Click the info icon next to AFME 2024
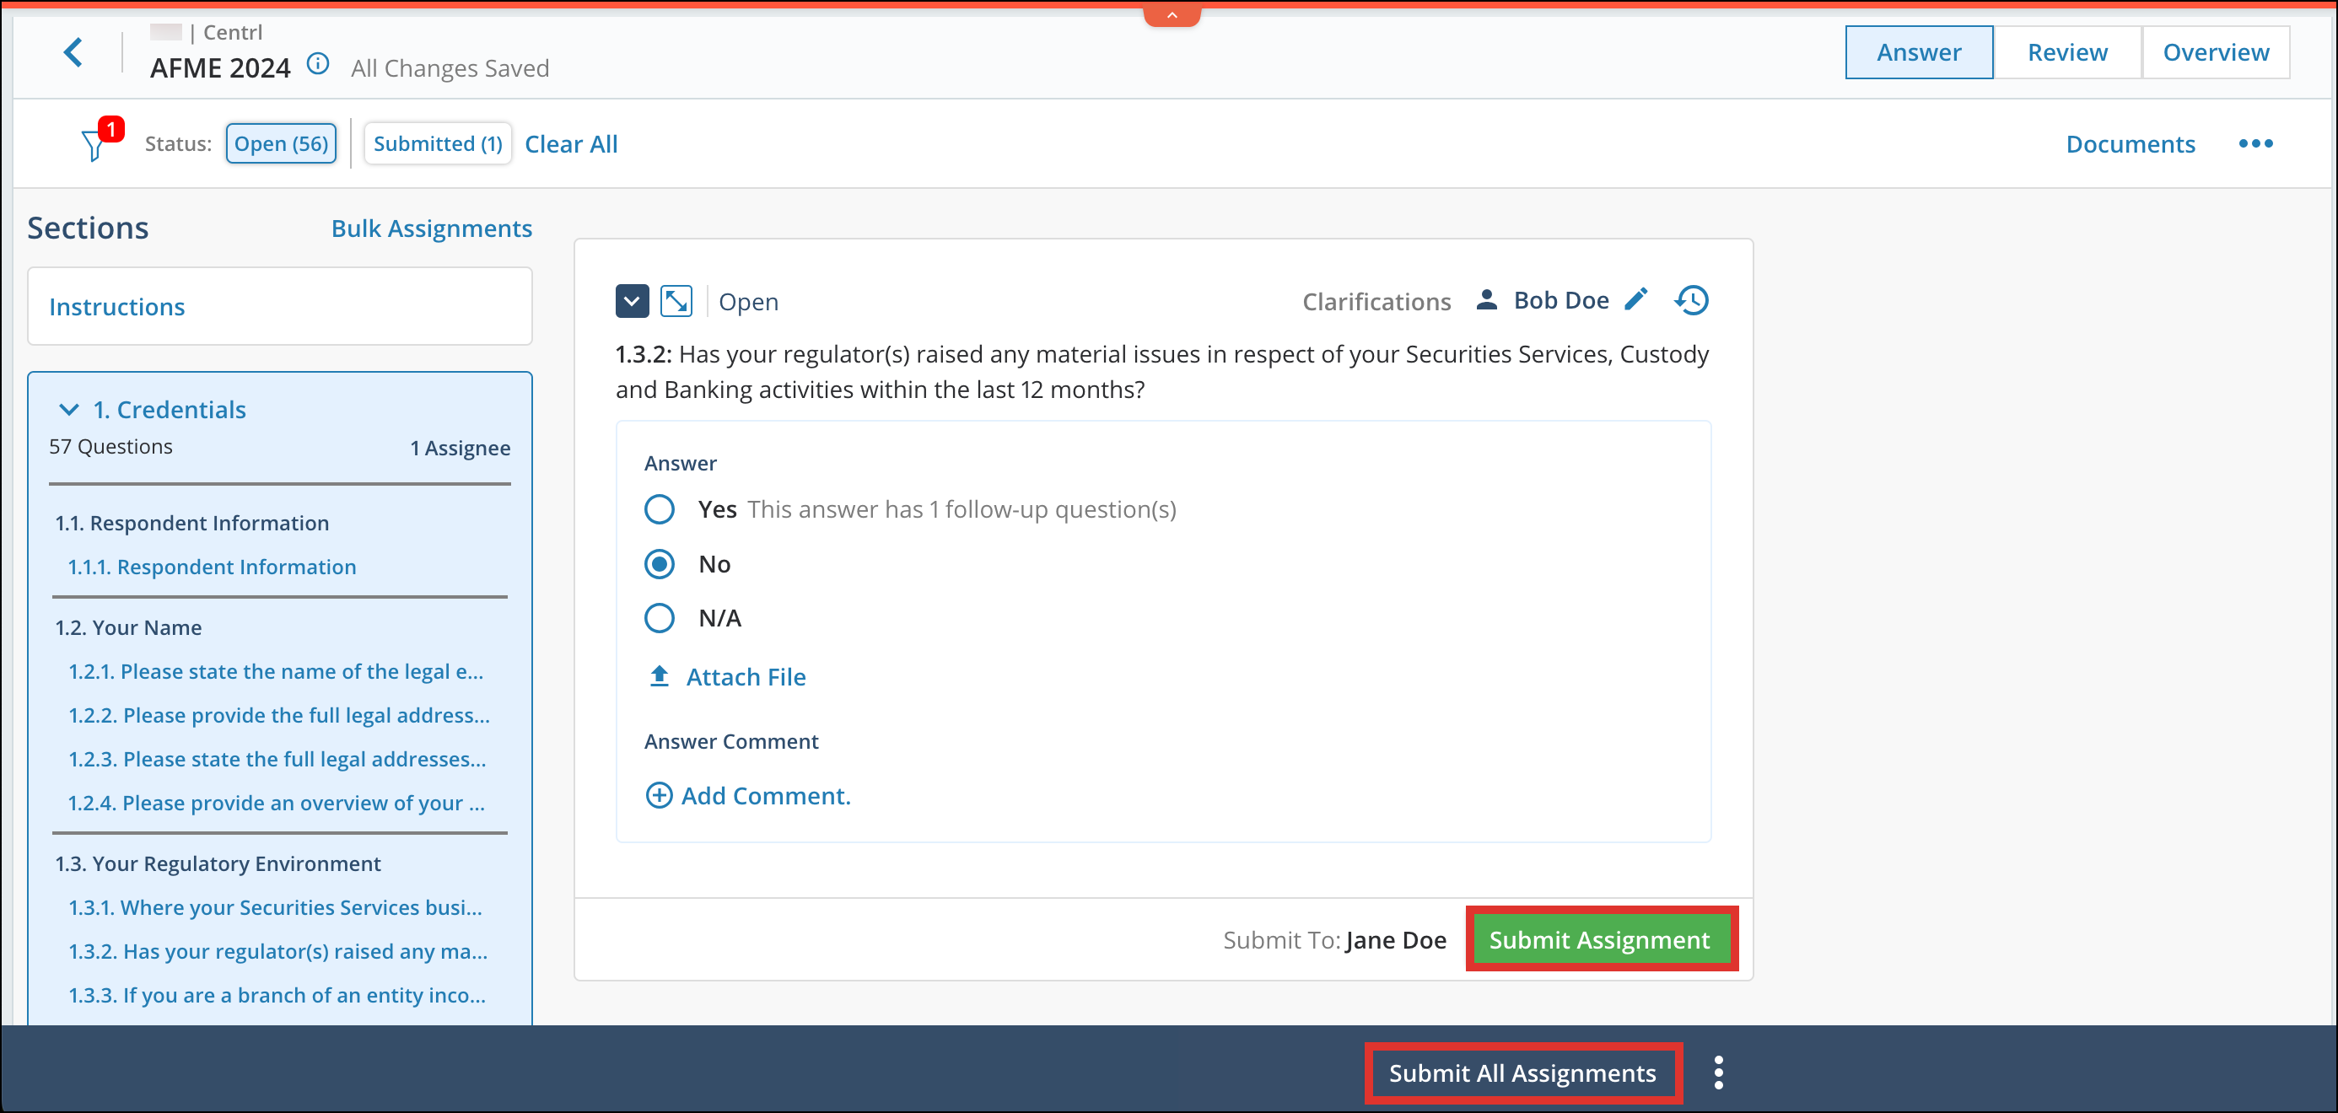Screen dimensions: 2338x1113 317,64
